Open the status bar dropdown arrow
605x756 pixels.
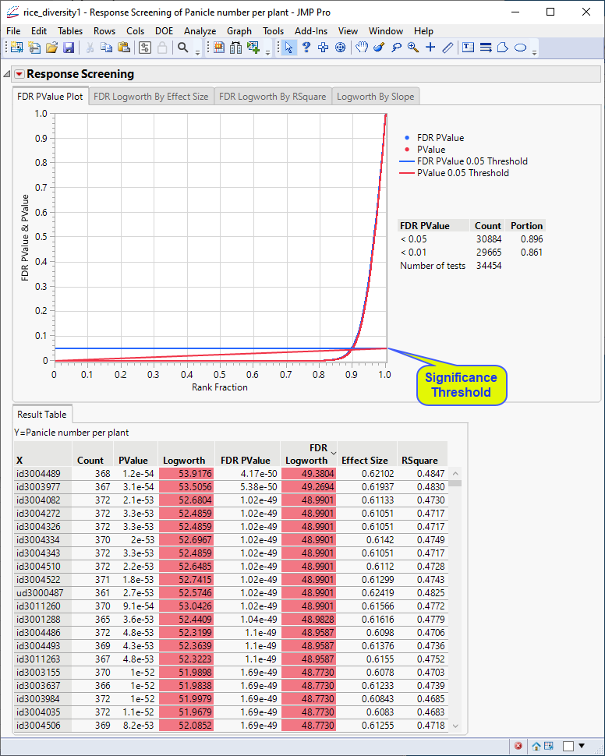coord(583,746)
